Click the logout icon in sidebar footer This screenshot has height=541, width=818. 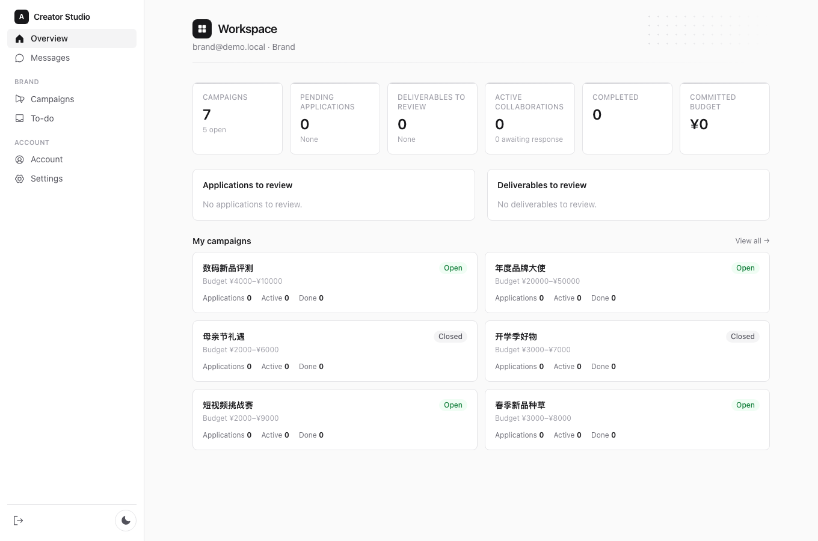[19, 521]
